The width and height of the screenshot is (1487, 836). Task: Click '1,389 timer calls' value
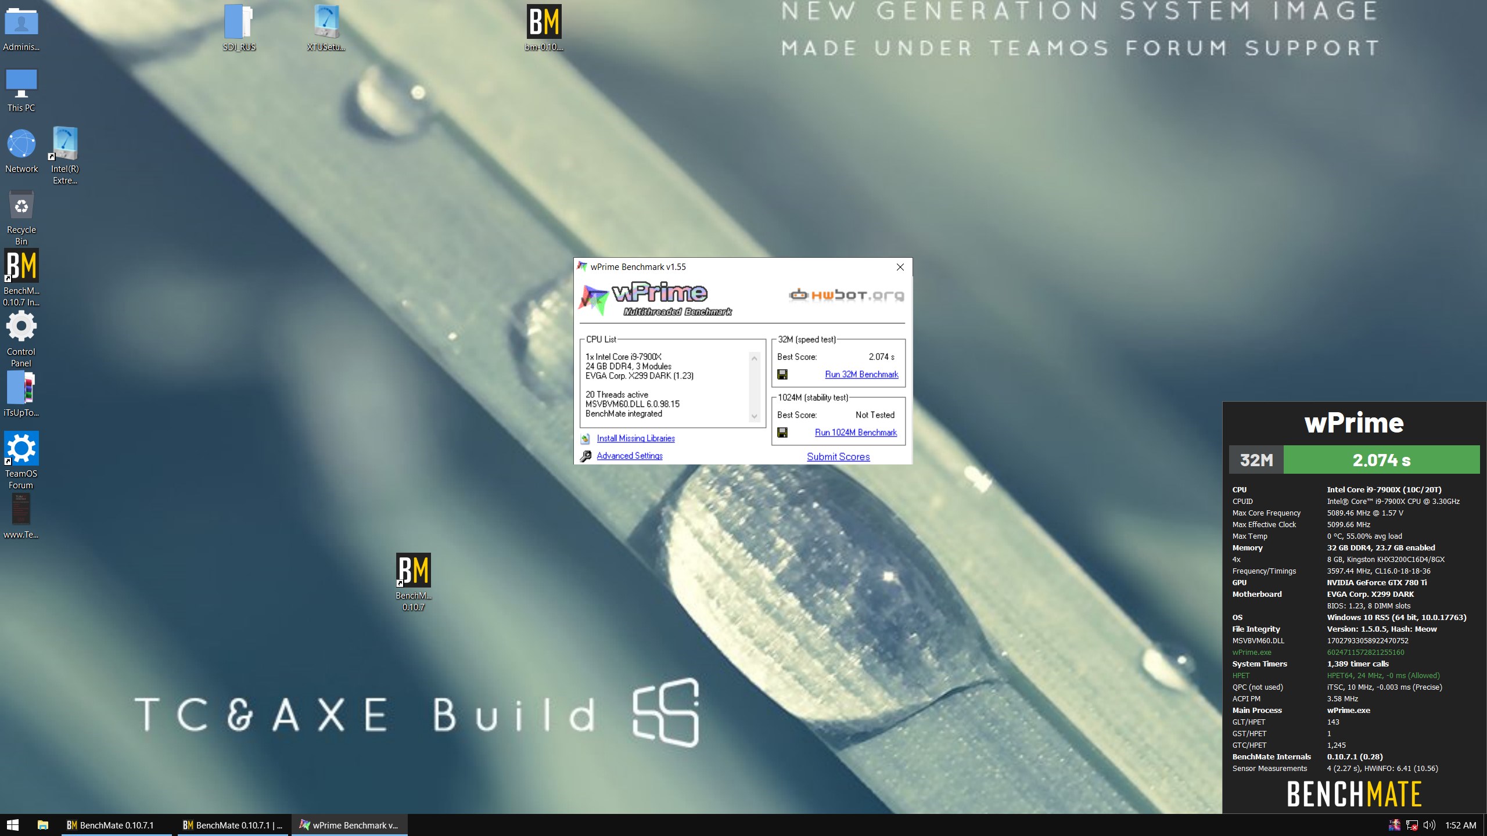coord(1357,664)
